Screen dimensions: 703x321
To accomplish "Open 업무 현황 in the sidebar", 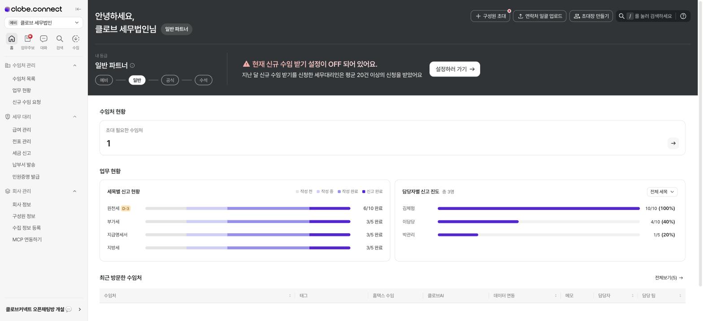I will 22,90.
